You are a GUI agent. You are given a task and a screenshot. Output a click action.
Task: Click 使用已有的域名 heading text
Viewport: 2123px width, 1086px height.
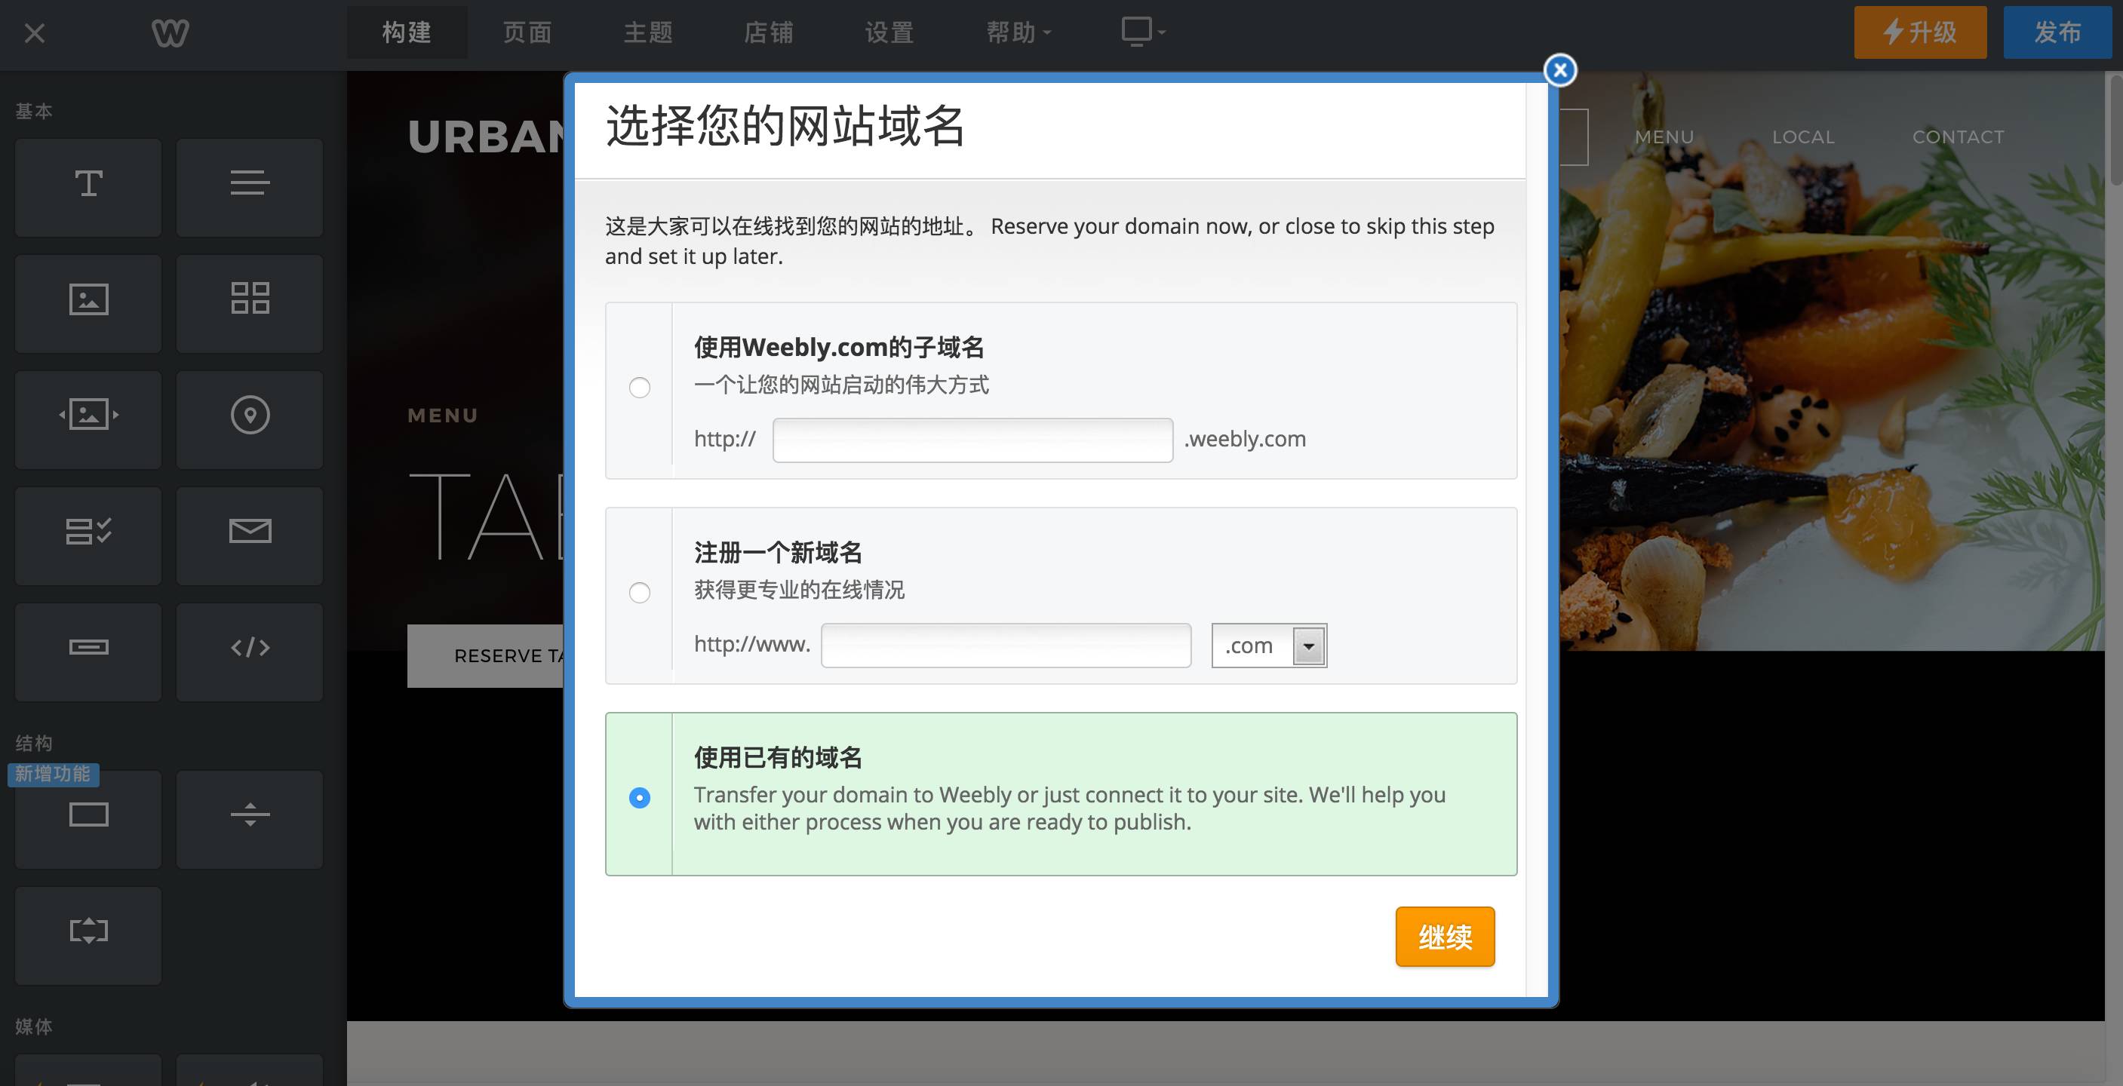(777, 757)
